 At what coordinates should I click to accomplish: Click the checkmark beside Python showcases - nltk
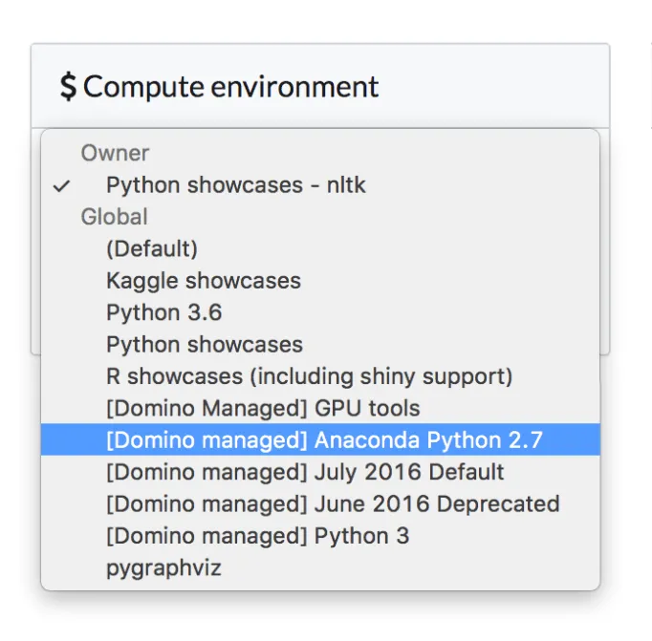[x=62, y=185]
